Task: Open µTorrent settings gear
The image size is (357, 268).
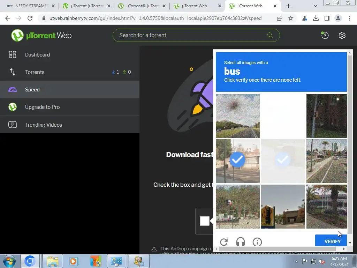Action: pos(342,35)
